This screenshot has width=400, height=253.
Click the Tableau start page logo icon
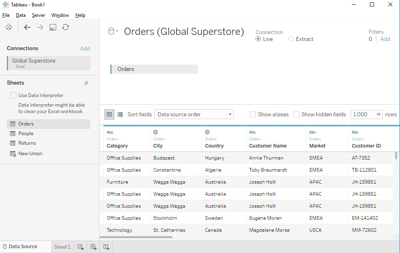point(9,27)
